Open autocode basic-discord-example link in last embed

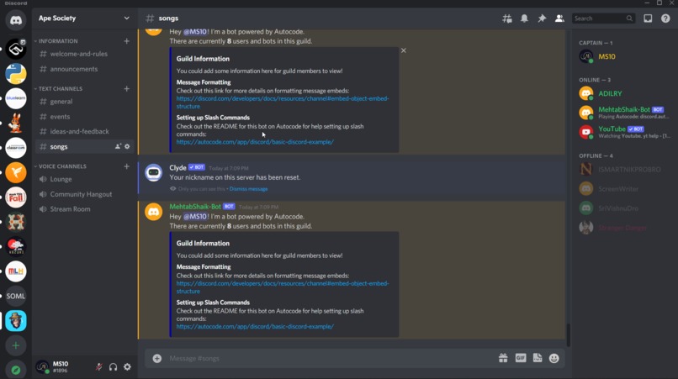(x=255, y=327)
